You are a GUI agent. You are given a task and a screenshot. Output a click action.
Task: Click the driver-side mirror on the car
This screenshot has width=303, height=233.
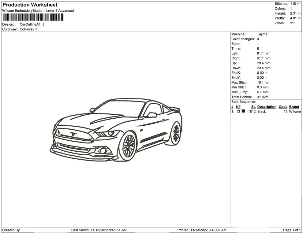tap(152, 115)
